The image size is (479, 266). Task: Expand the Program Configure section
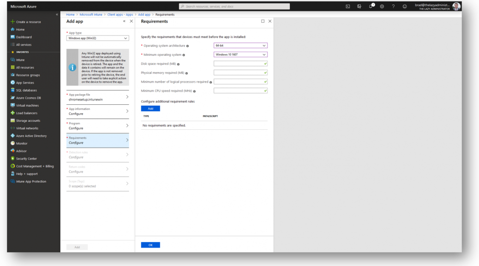98,126
